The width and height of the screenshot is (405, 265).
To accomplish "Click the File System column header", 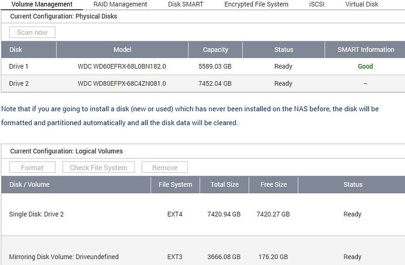I will (176, 185).
